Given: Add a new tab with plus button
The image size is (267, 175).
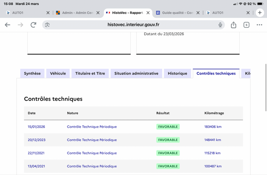Looking at the screenshot, I should (x=259, y=13).
